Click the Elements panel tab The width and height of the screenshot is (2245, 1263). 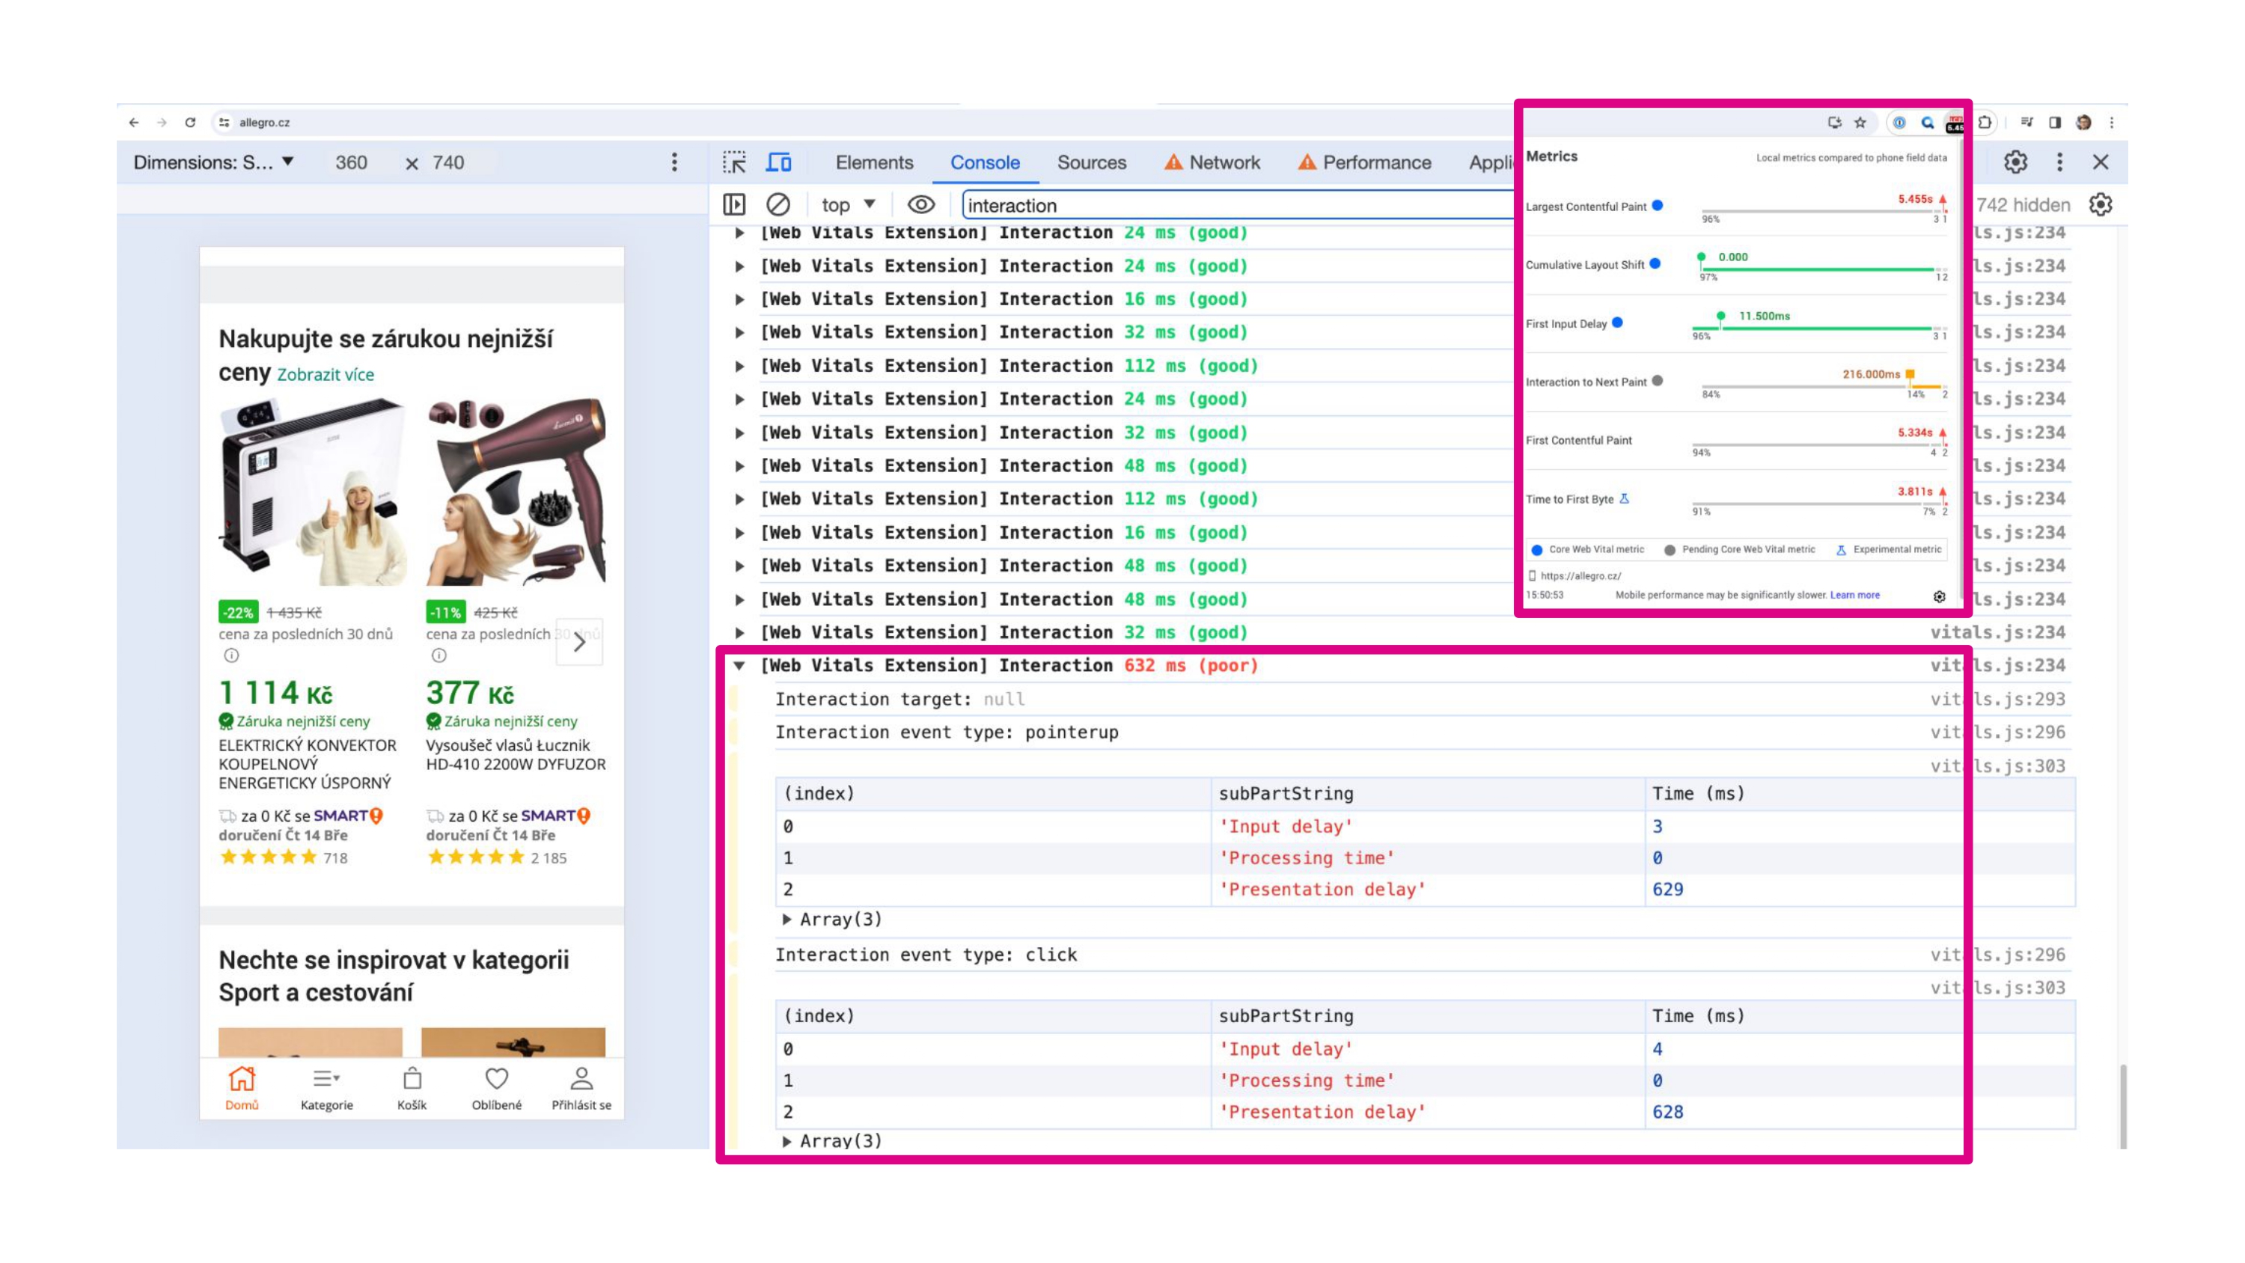click(874, 162)
